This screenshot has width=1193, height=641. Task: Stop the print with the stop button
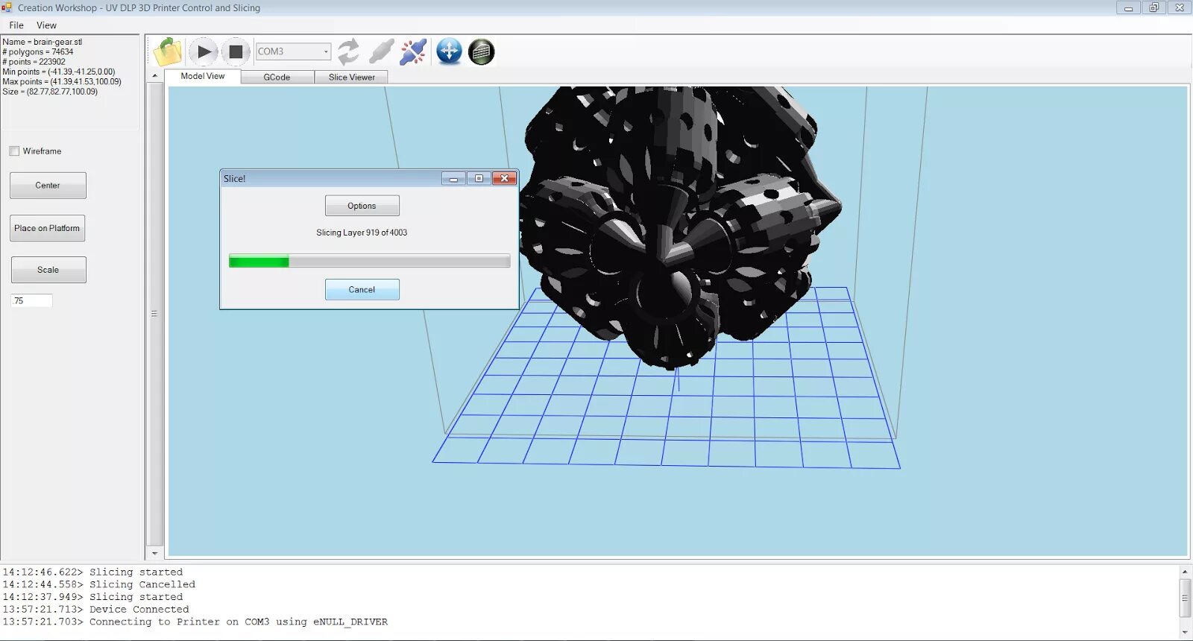236,52
